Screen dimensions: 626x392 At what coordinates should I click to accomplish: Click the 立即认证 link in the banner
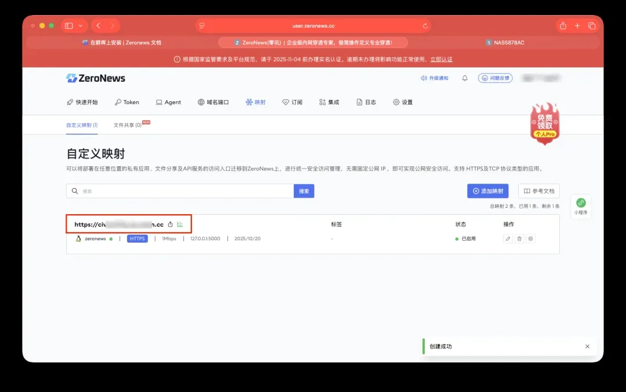point(441,60)
